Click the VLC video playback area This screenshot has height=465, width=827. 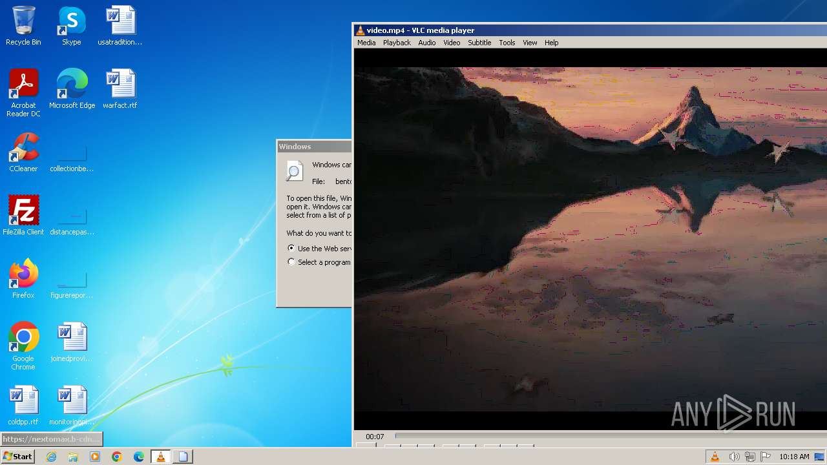(x=590, y=239)
